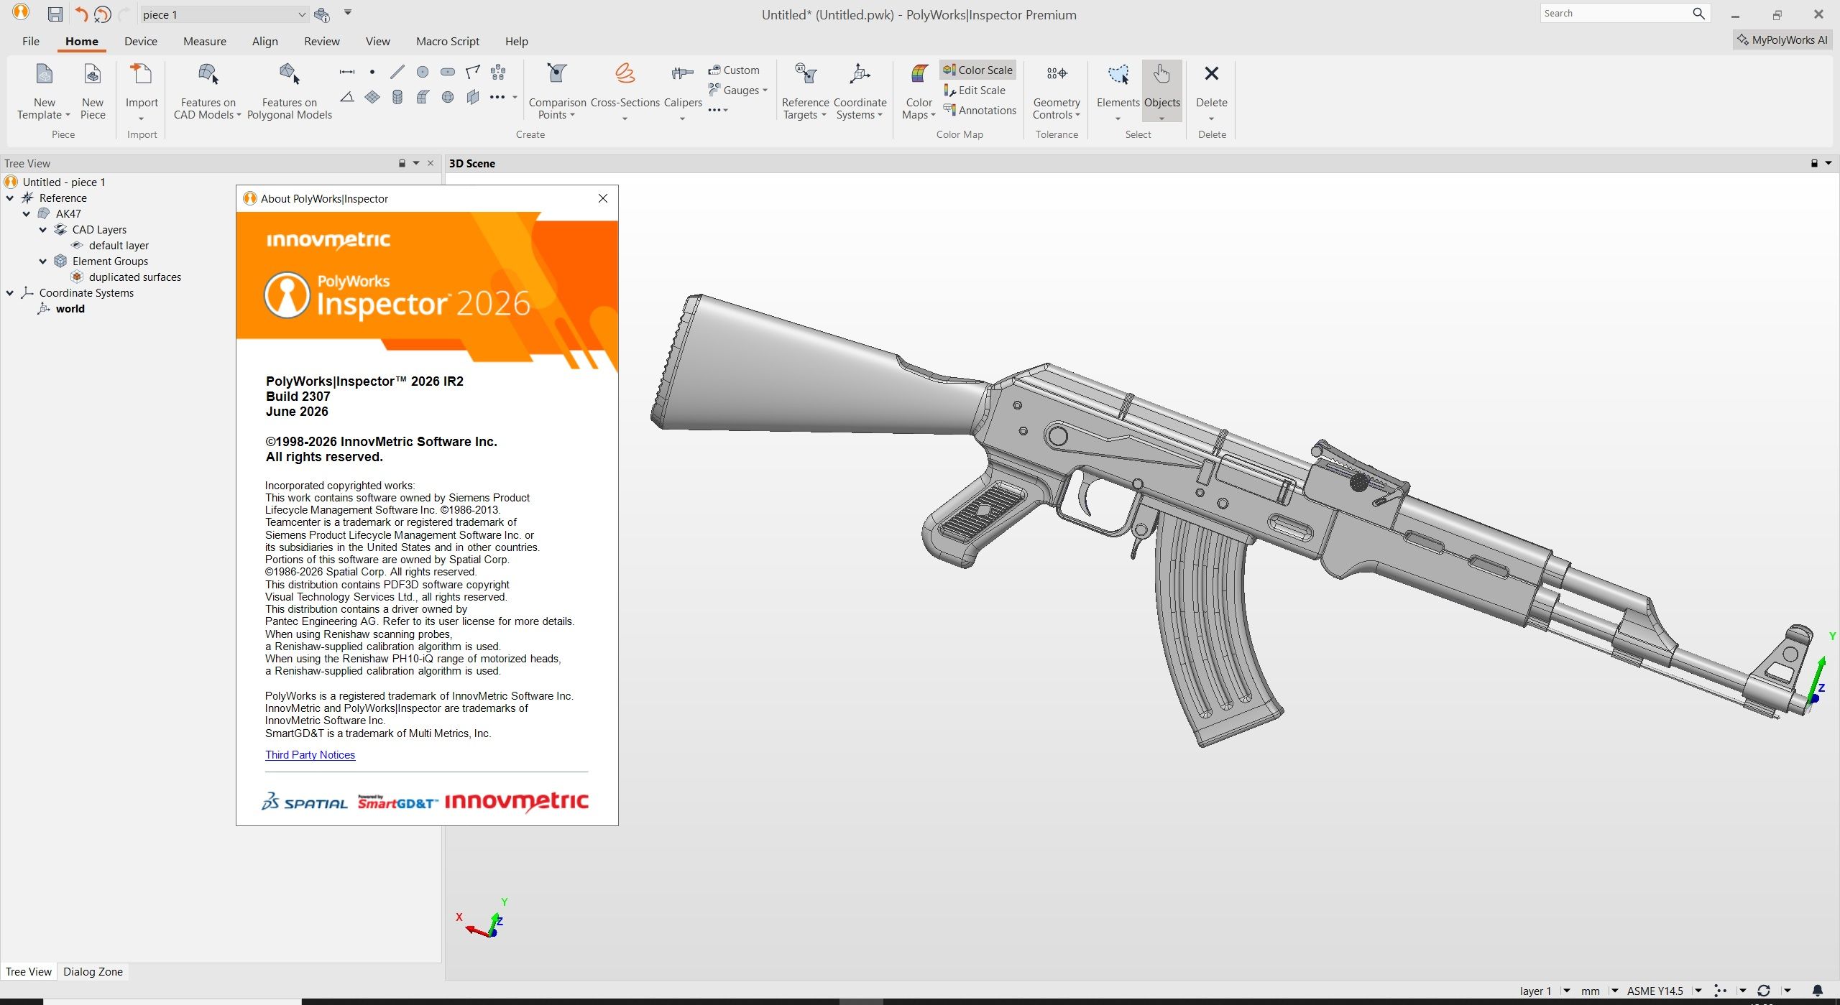
Task: Switch to the Measure ribbon tab
Action: (205, 42)
